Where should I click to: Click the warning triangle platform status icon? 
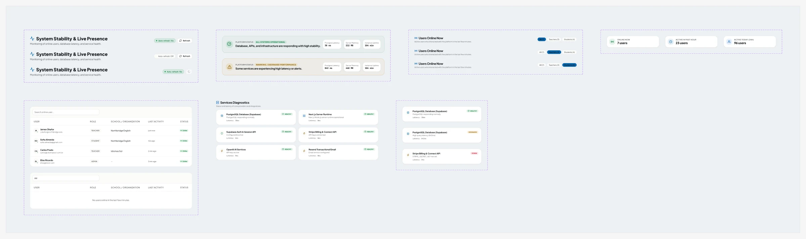[229, 67]
